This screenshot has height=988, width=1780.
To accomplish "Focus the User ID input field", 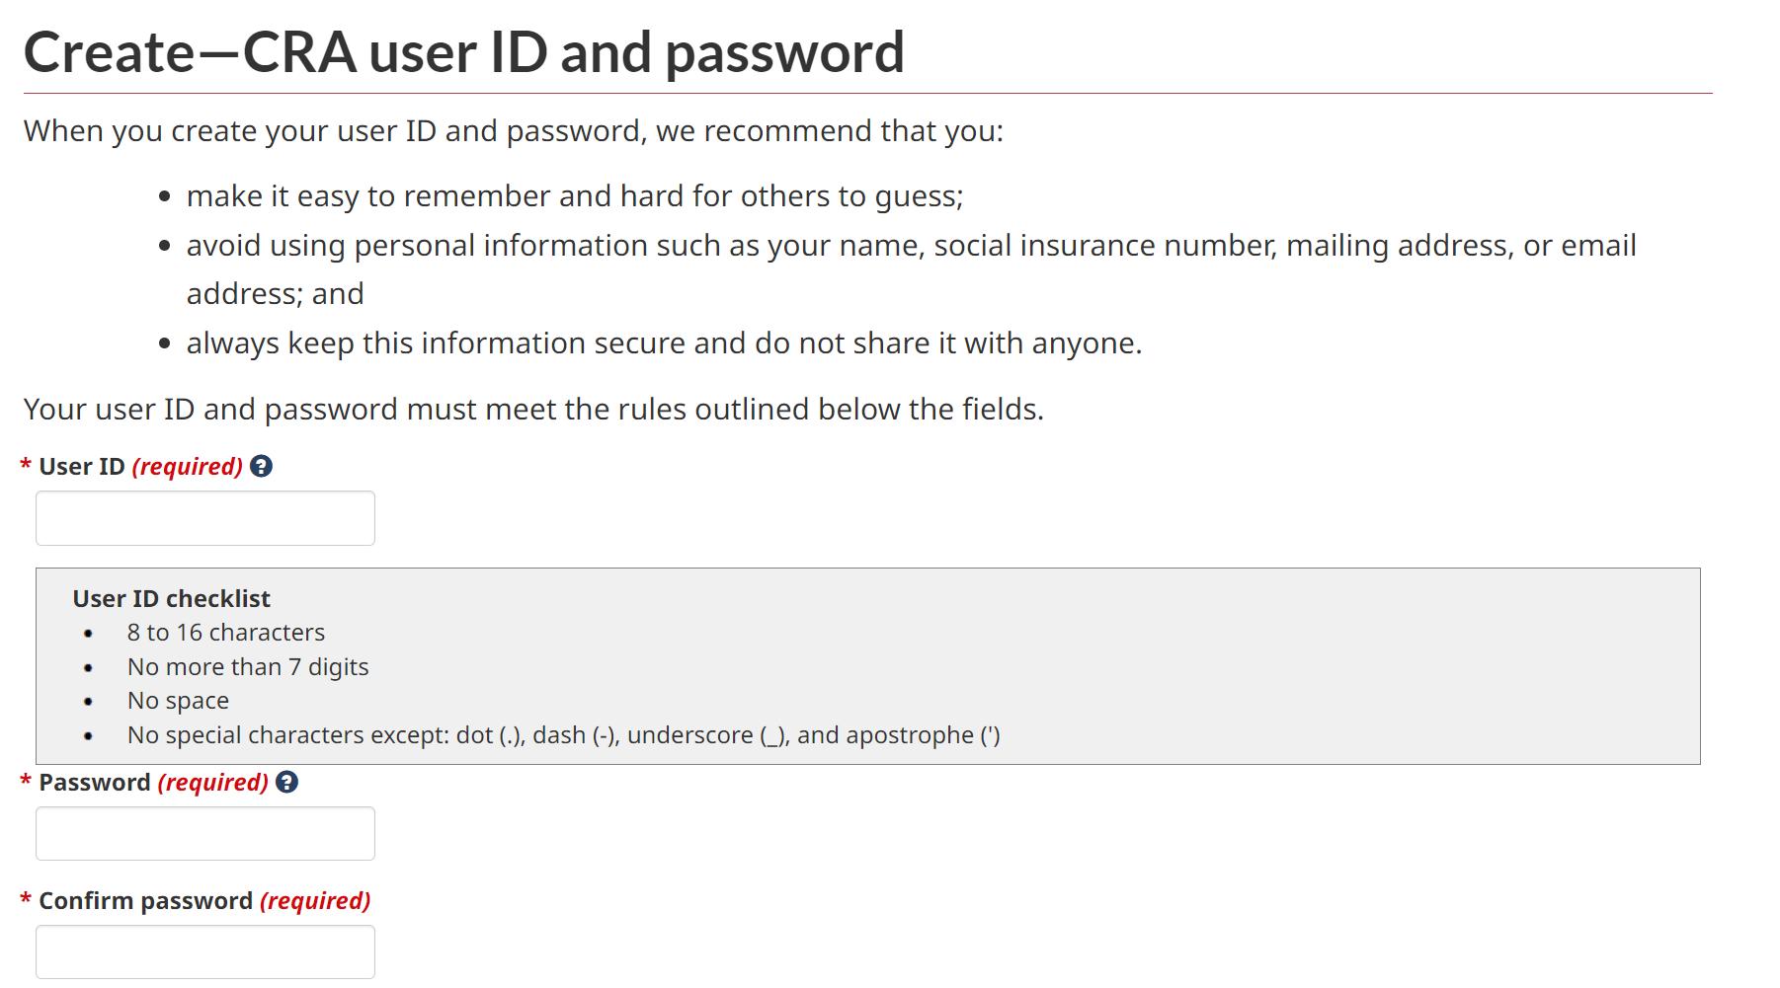I will [205, 518].
